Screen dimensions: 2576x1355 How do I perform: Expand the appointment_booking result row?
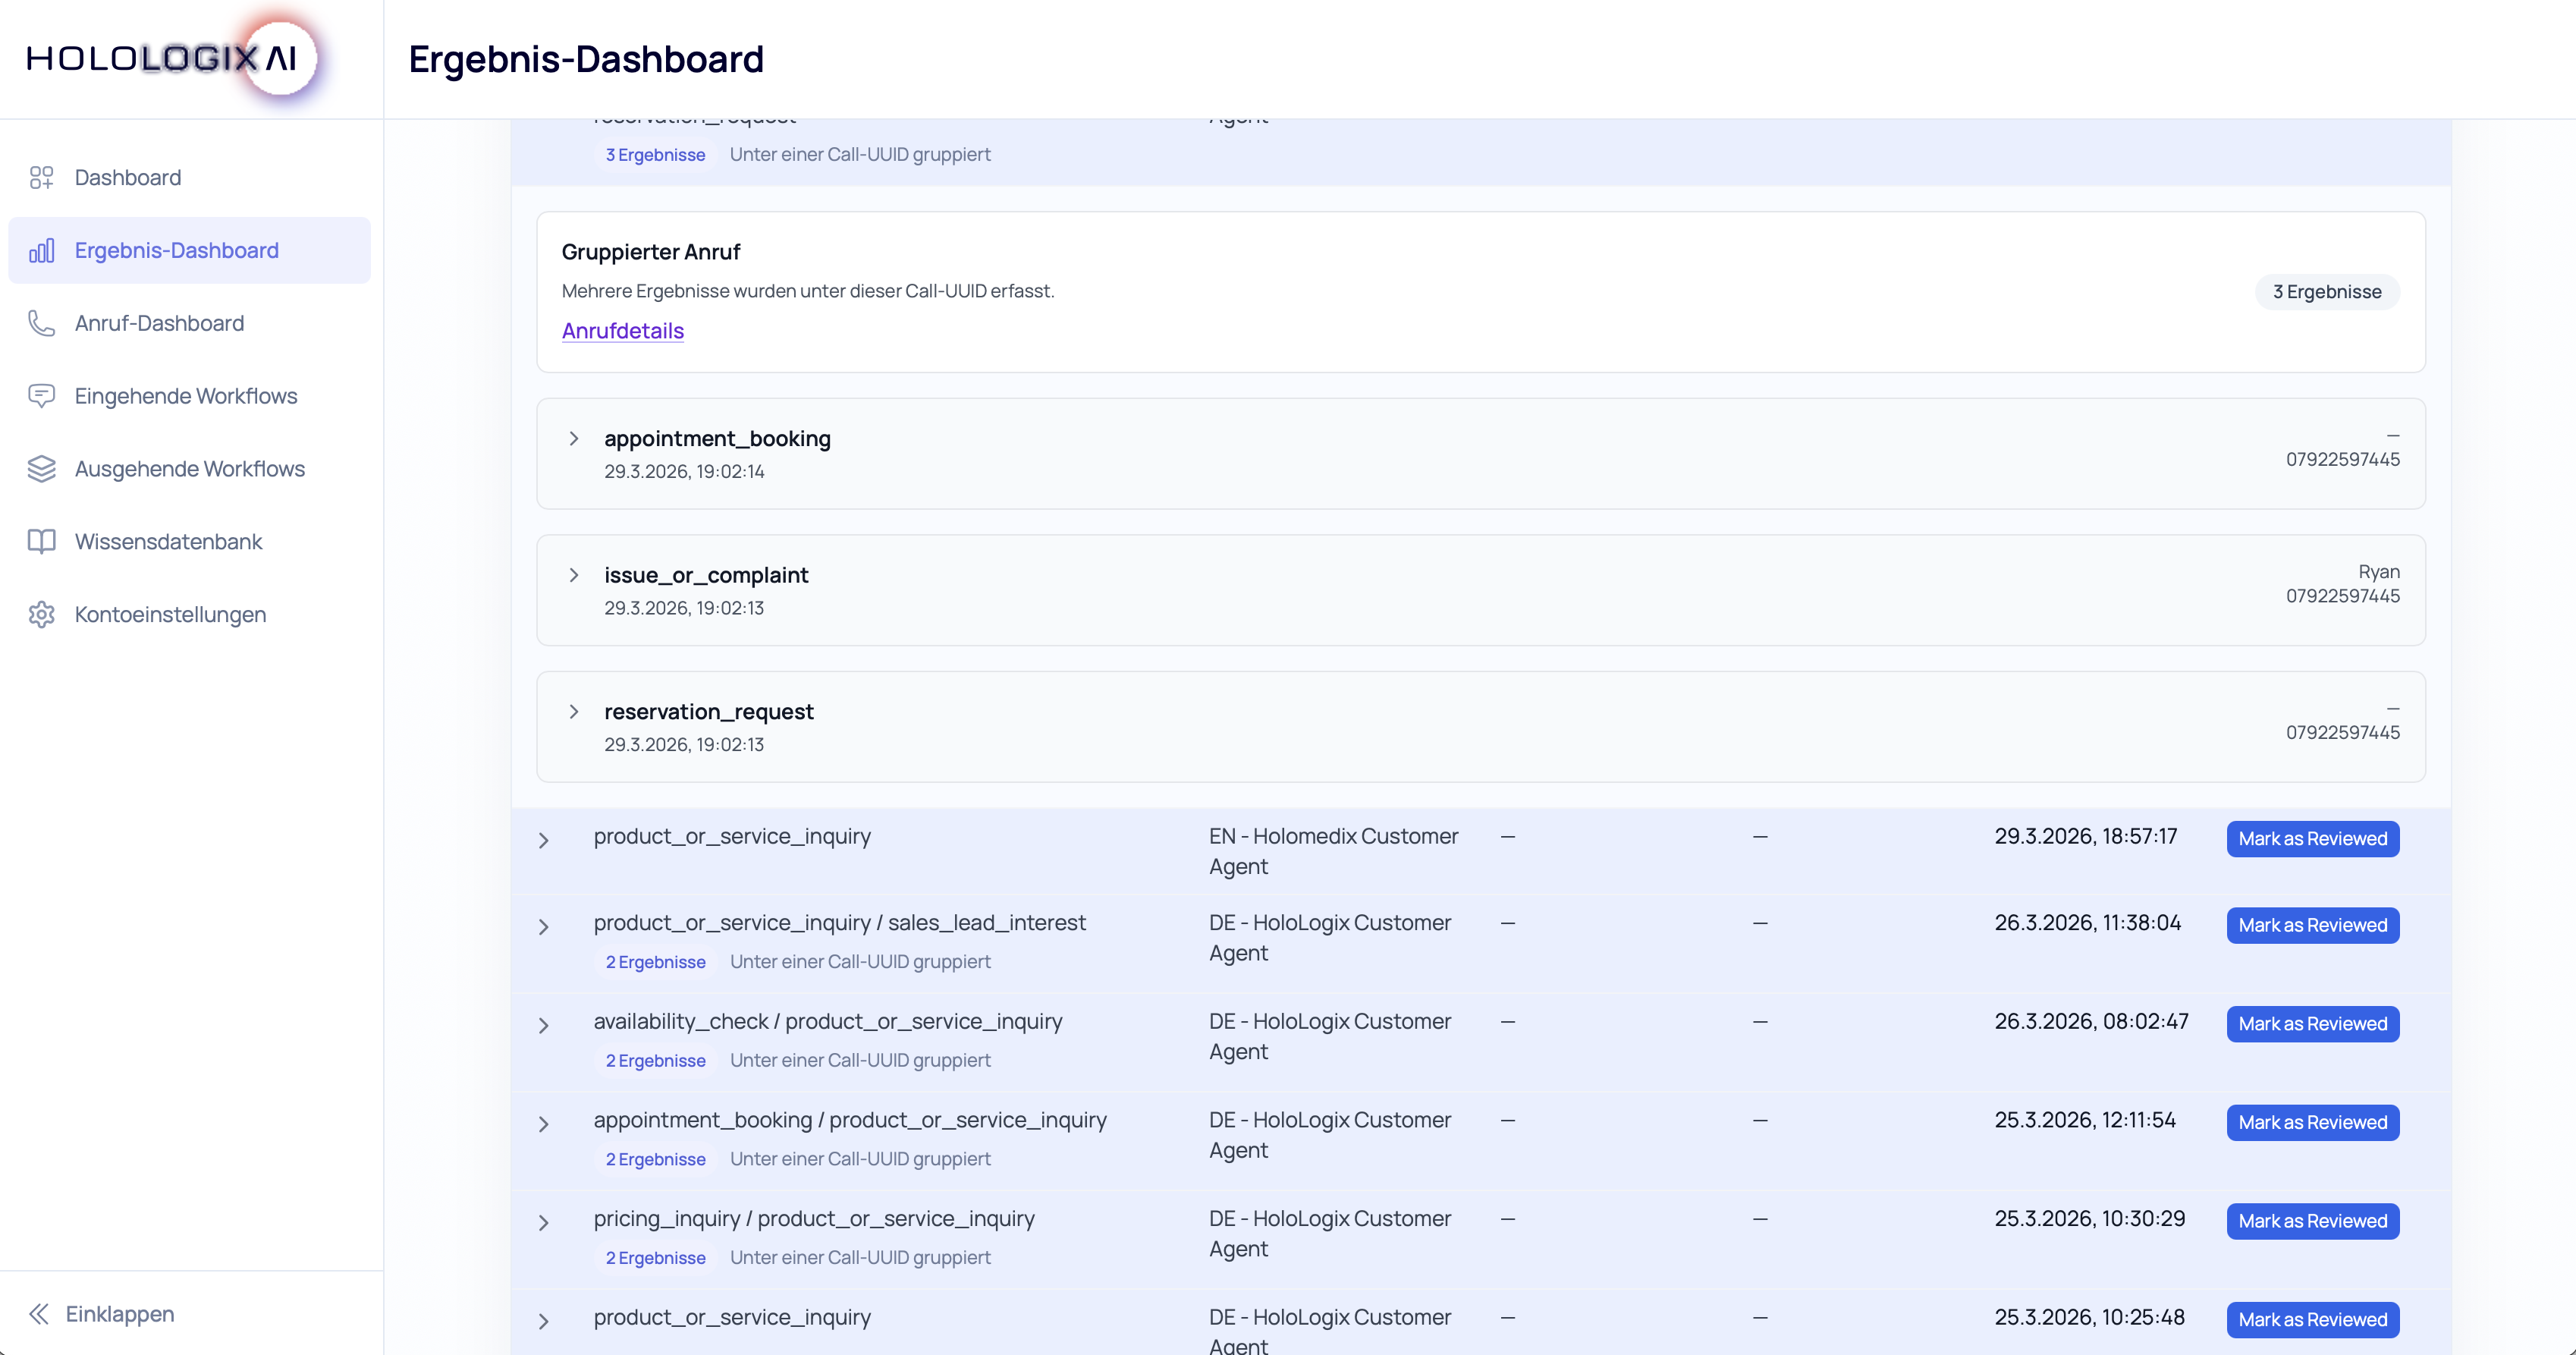click(x=574, y=438)
